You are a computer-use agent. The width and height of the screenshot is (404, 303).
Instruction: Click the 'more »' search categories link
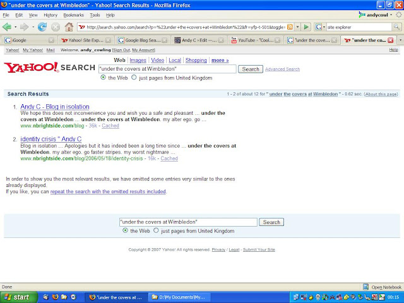click(220, 60)
